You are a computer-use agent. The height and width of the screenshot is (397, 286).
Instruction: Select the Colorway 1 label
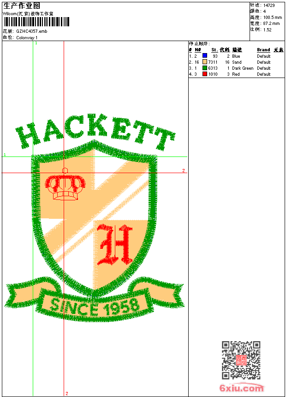click(27, 38)
